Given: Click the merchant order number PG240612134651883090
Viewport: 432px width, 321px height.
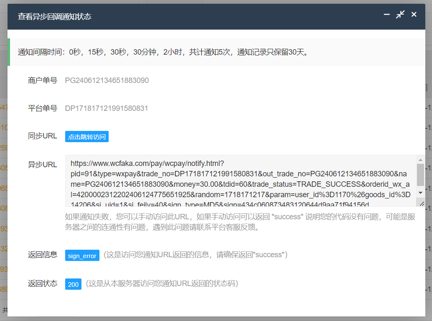Looking at the screenshot, I should pyautogui.click(x=107, y=80).
